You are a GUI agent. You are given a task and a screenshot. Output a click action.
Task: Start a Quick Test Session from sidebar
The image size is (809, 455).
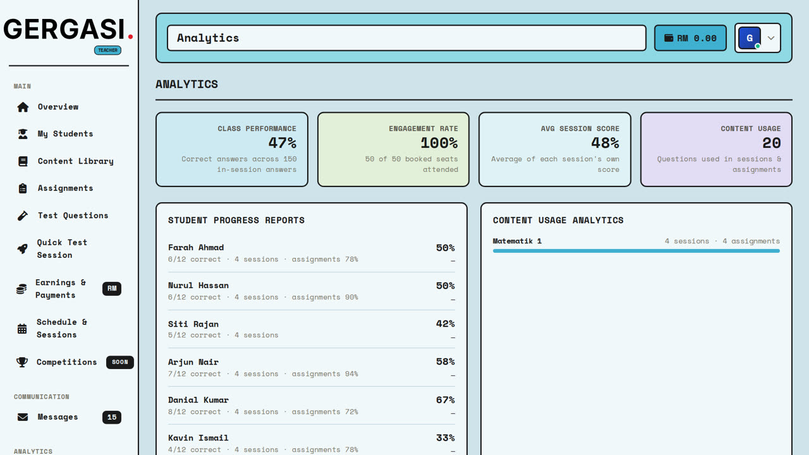click(x=69, y=249)
